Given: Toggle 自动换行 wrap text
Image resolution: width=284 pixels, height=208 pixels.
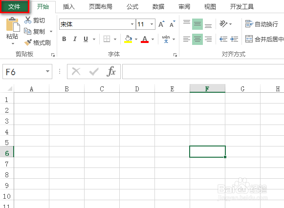Looking at the screenshot, I should (x=262, y=24).
